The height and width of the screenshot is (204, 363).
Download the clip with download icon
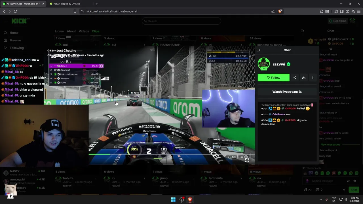click(x=304, y=78)
